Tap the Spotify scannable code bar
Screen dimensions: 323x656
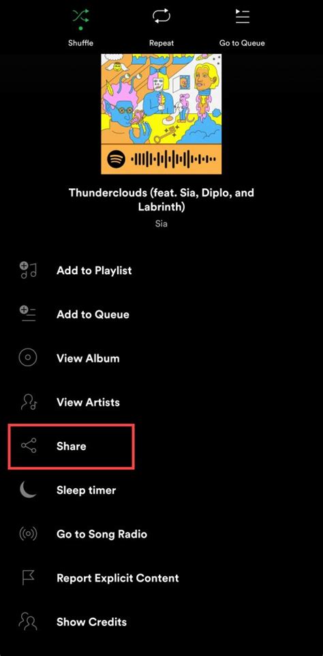pyautogui.click(x=161, y=159)
